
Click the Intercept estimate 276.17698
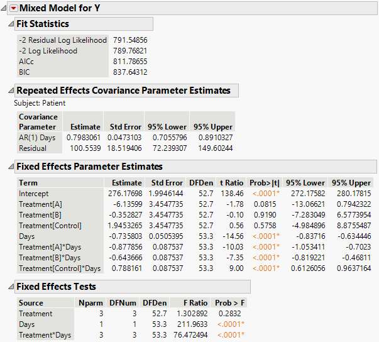(x=125, y=194)
